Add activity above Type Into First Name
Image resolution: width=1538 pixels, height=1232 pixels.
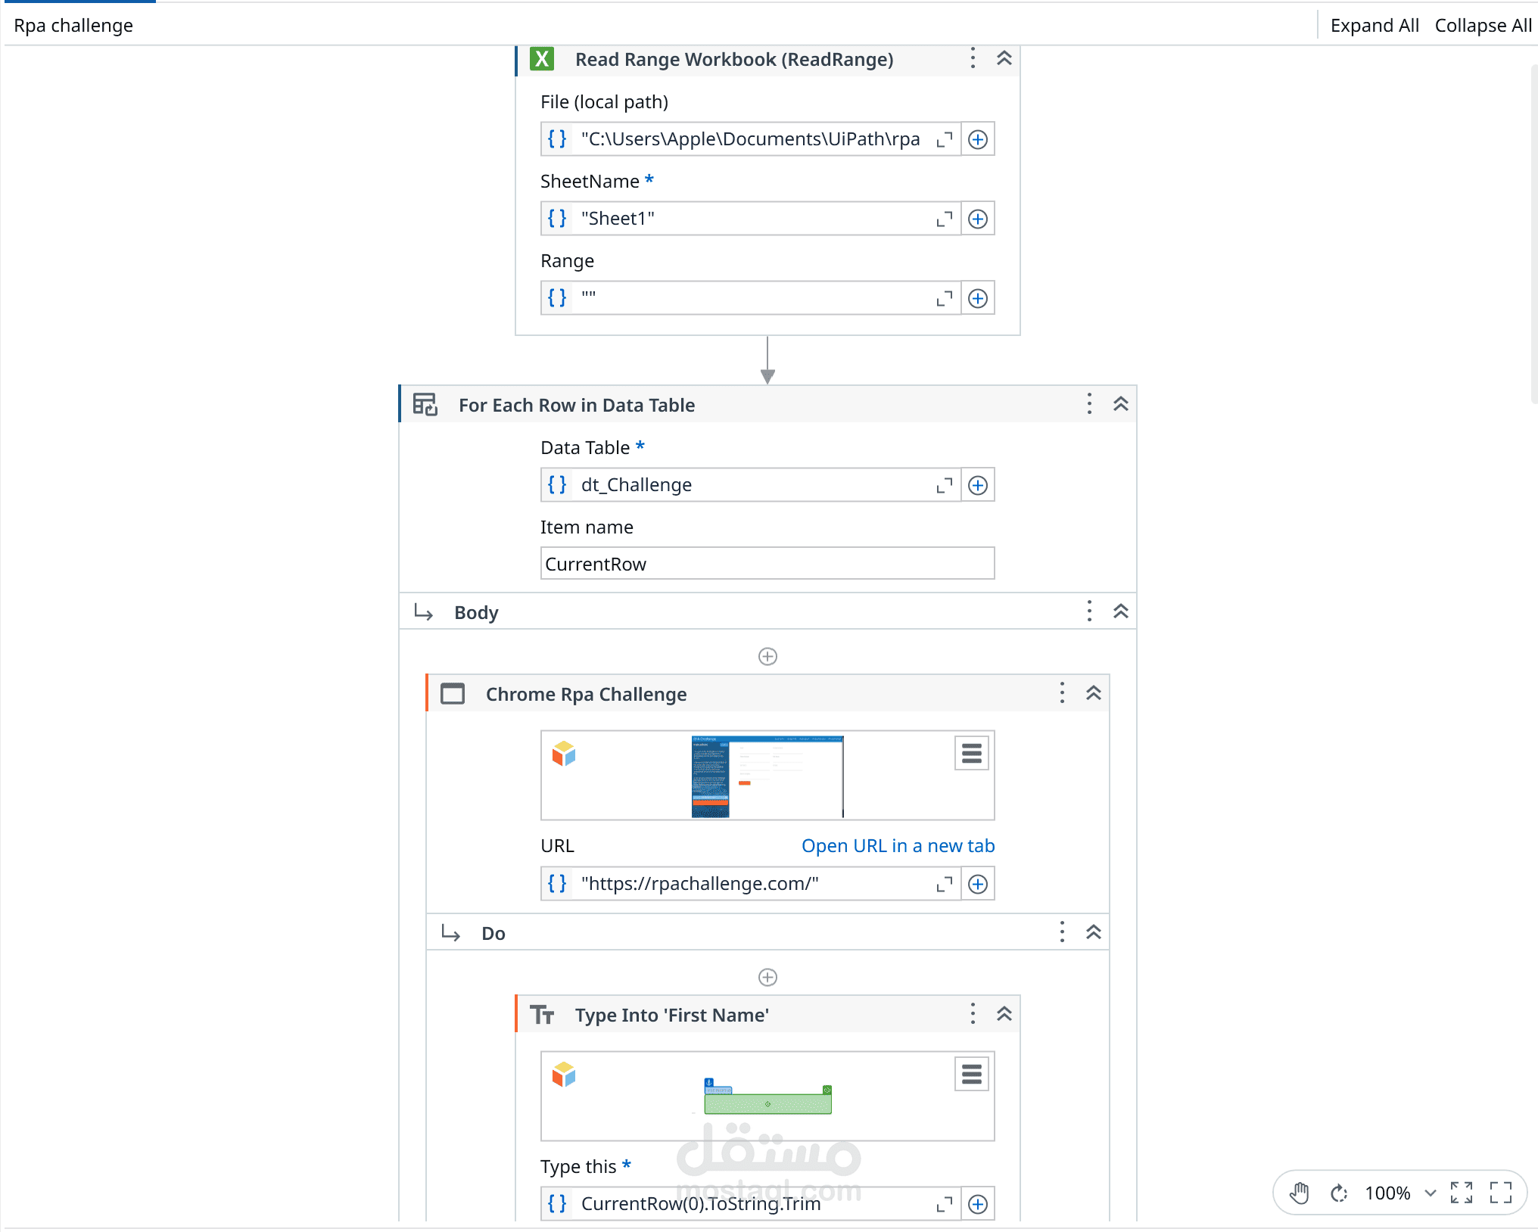coord(767,977)
